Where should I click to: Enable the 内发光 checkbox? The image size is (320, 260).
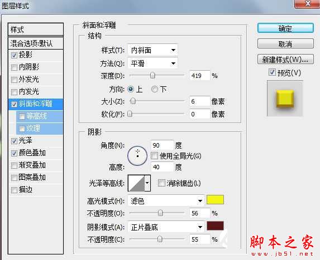14,92
